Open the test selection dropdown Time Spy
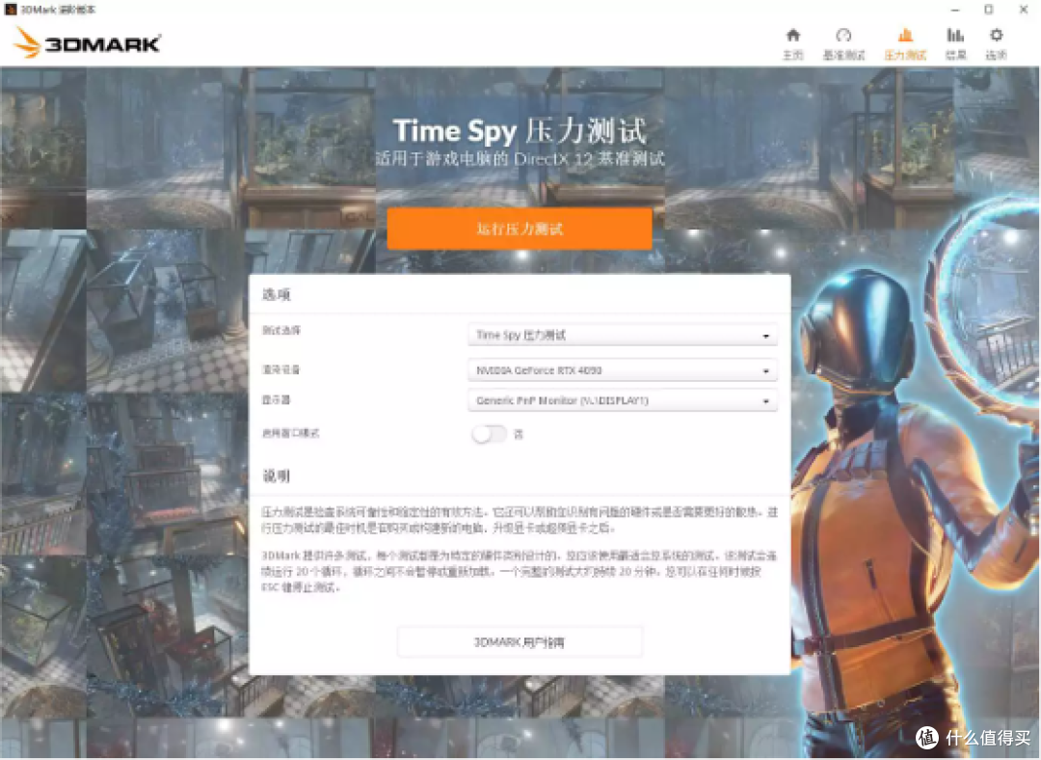Viewport: 1041px width, 760px height. tap(622, 336)
